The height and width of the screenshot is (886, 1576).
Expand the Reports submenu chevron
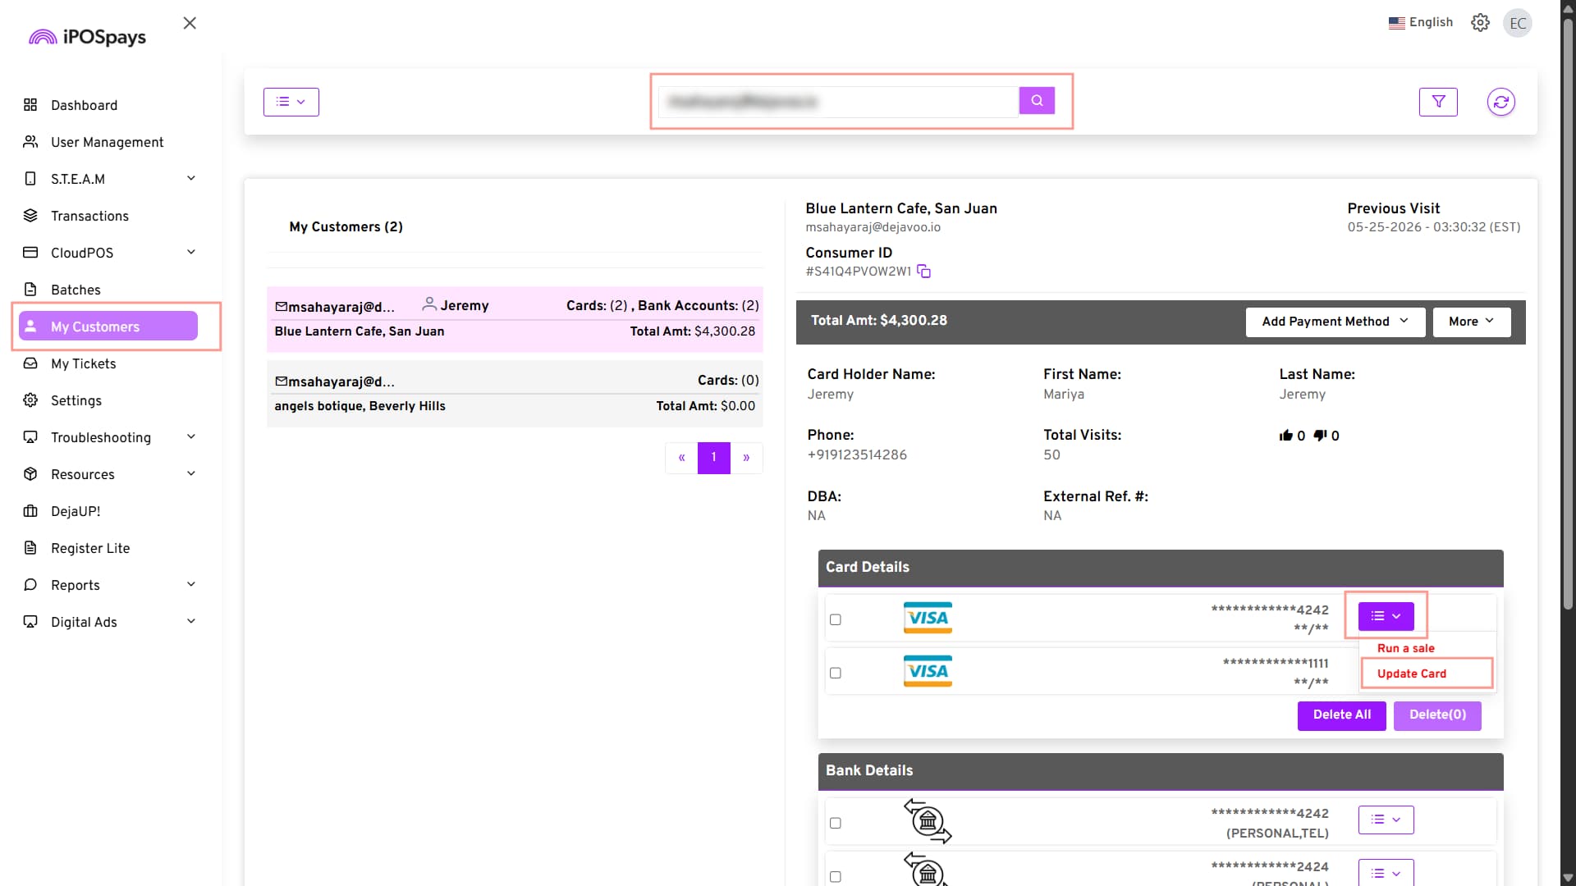(191, 585)
